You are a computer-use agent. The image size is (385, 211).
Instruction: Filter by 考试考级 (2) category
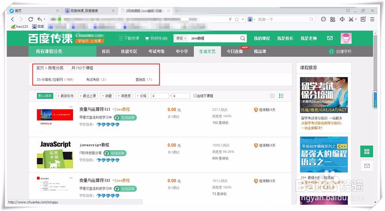coord(96,80)
